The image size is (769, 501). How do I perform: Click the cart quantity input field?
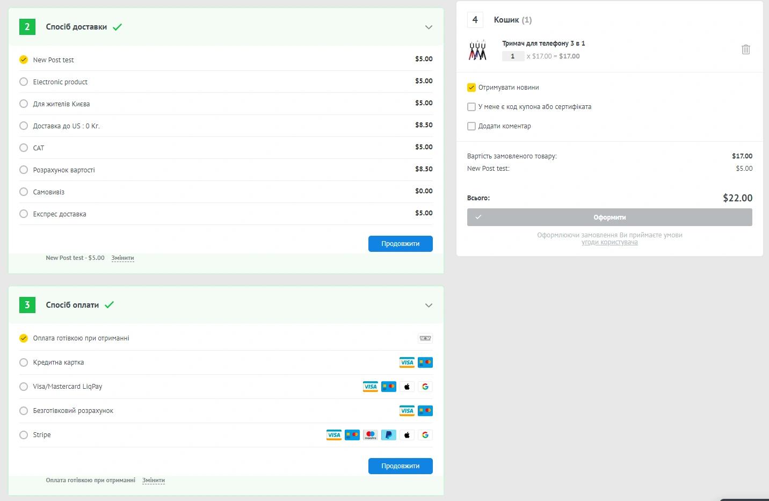click(513, 56)
